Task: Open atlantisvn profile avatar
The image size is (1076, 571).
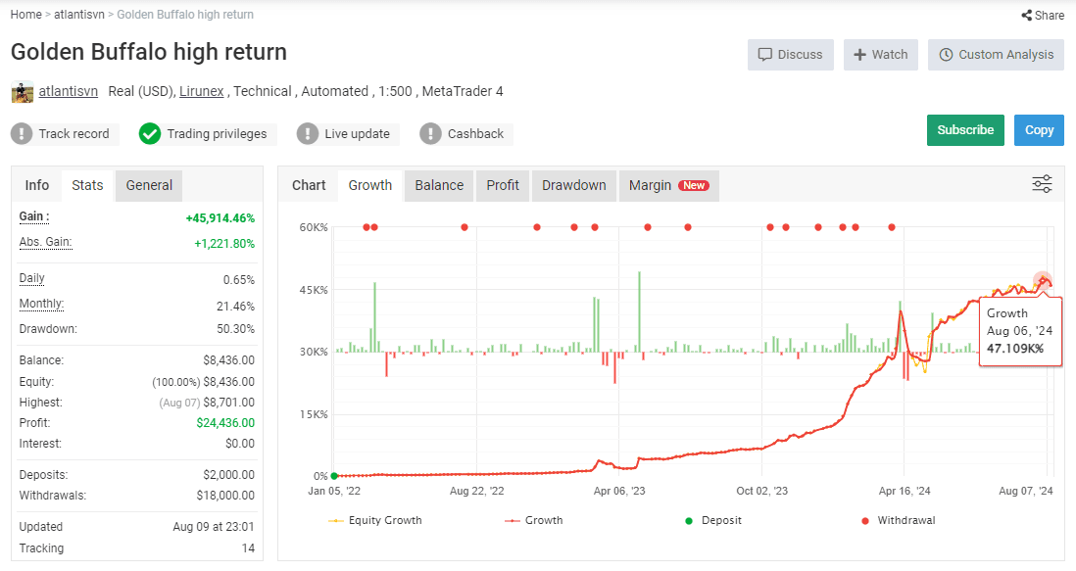Action: pos(22,92)
